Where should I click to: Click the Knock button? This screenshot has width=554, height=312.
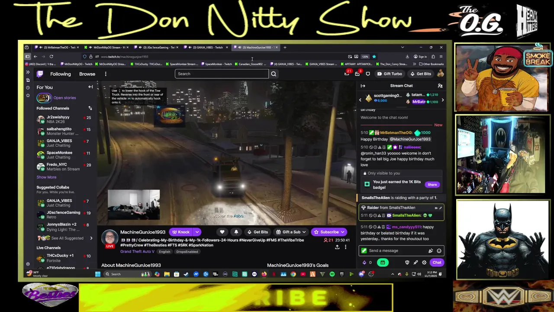(x=181, y=232)
